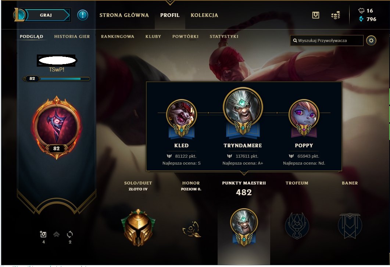The width and height of the screenshot is (390, 267).
Task: Click the blue exclamation notification icon
Action: click(x=83, y=15)
